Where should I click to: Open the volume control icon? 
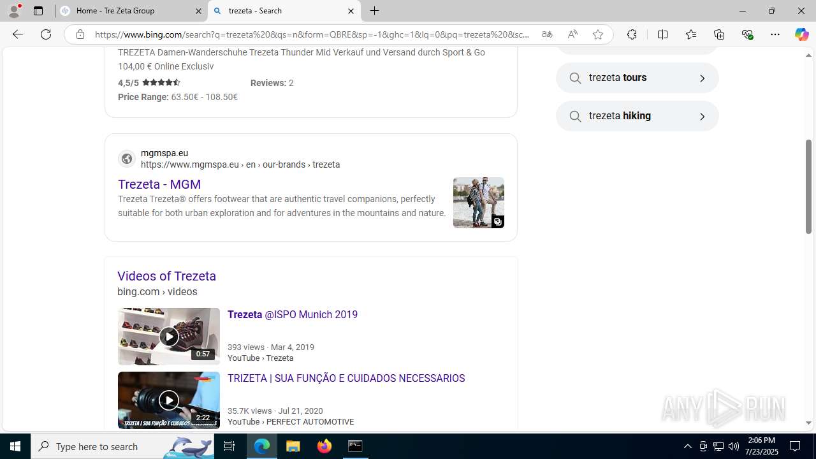[734, 446]
